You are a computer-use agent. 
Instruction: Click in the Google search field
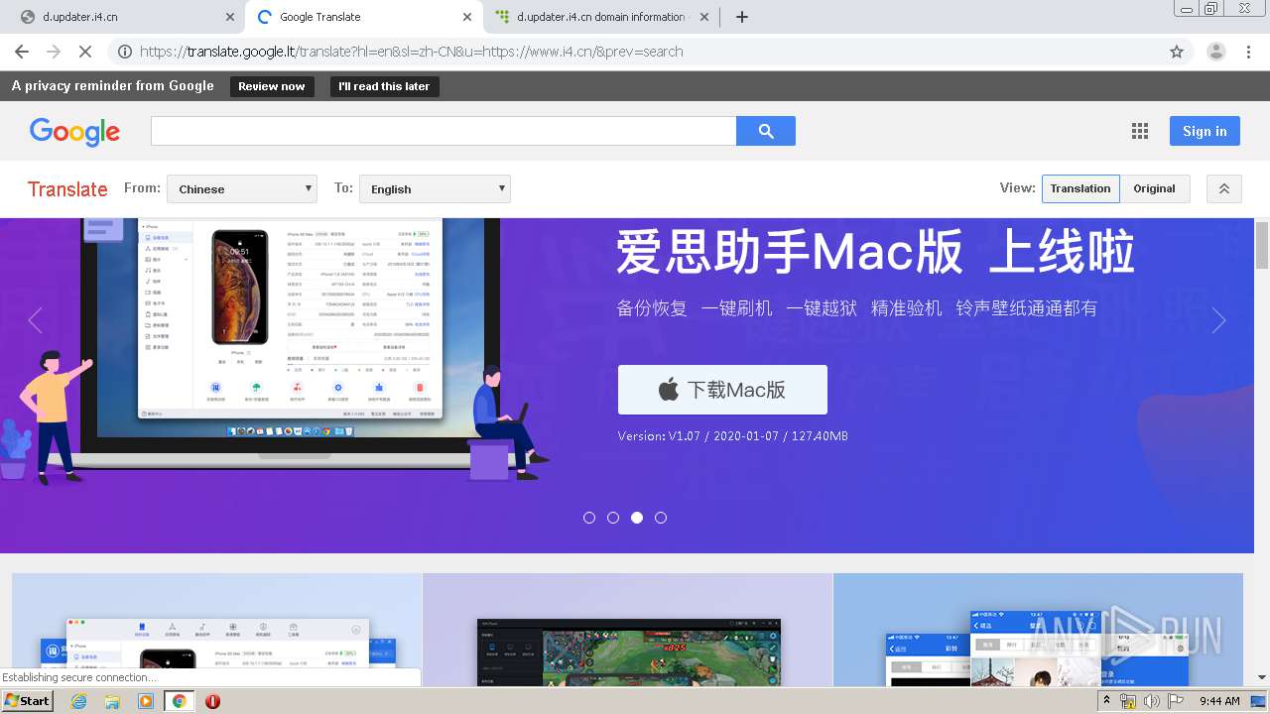tap(444, 131)
